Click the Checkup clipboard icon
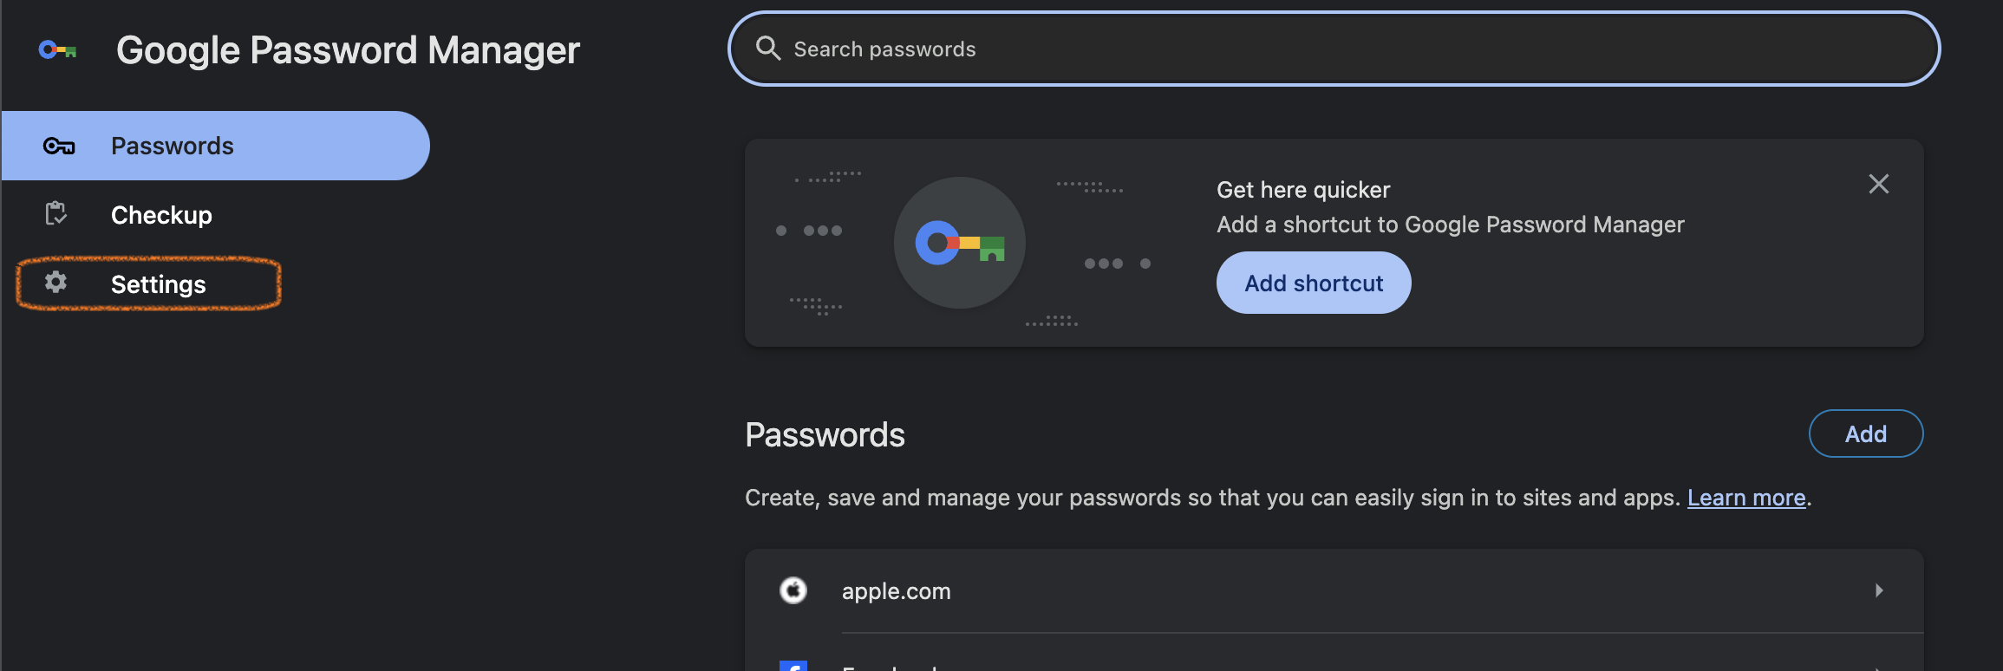 point(56,213)
